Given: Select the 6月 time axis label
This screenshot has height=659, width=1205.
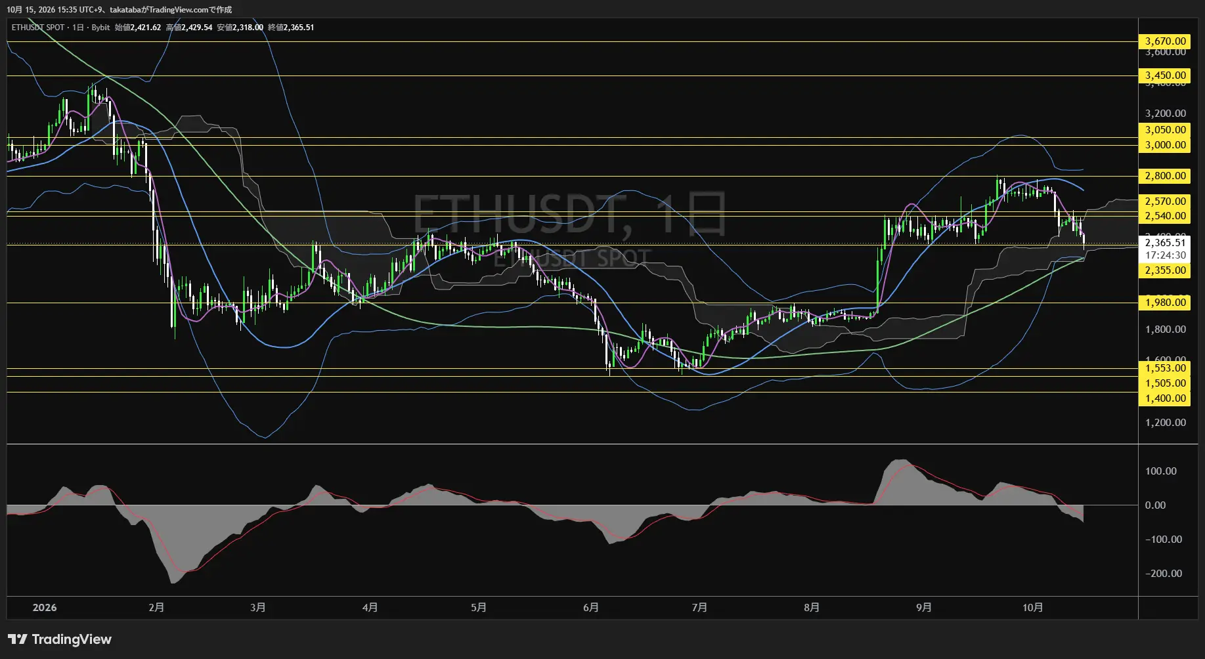Looking at the screenshot, I should click(591, 608).
